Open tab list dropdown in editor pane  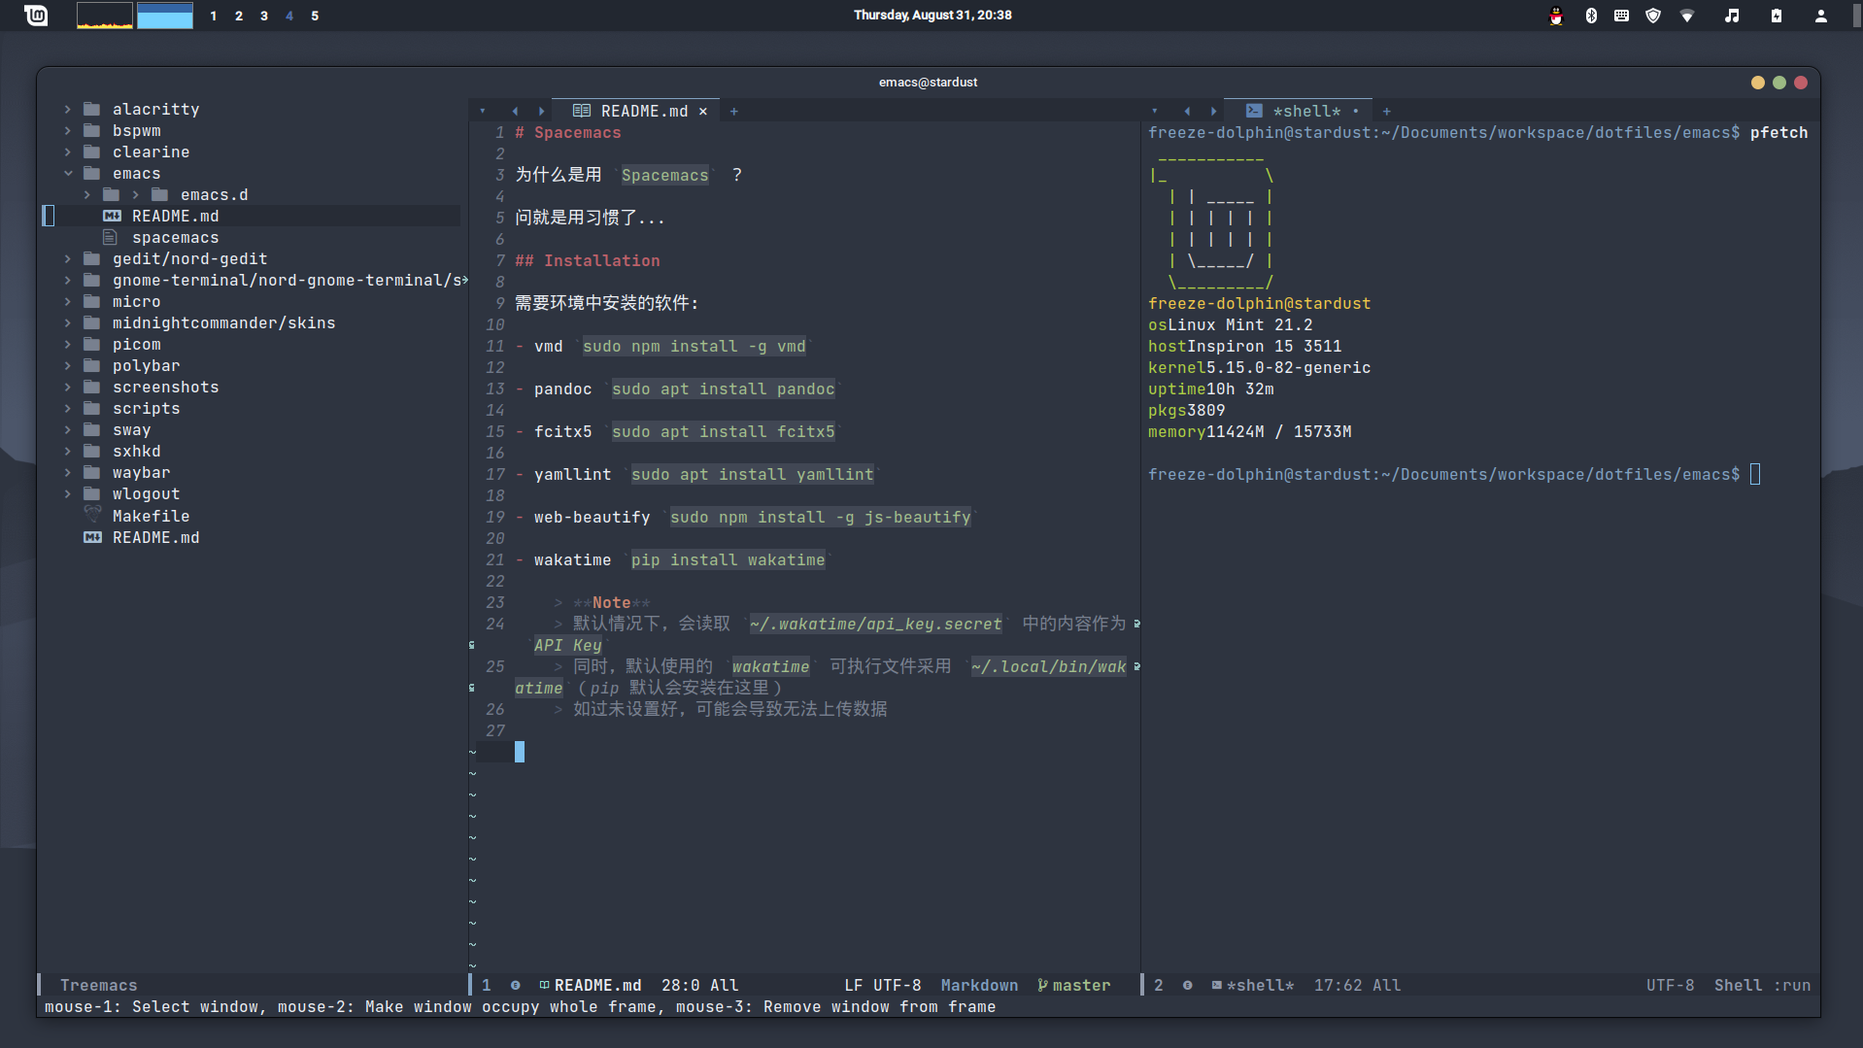click(483, 111)
